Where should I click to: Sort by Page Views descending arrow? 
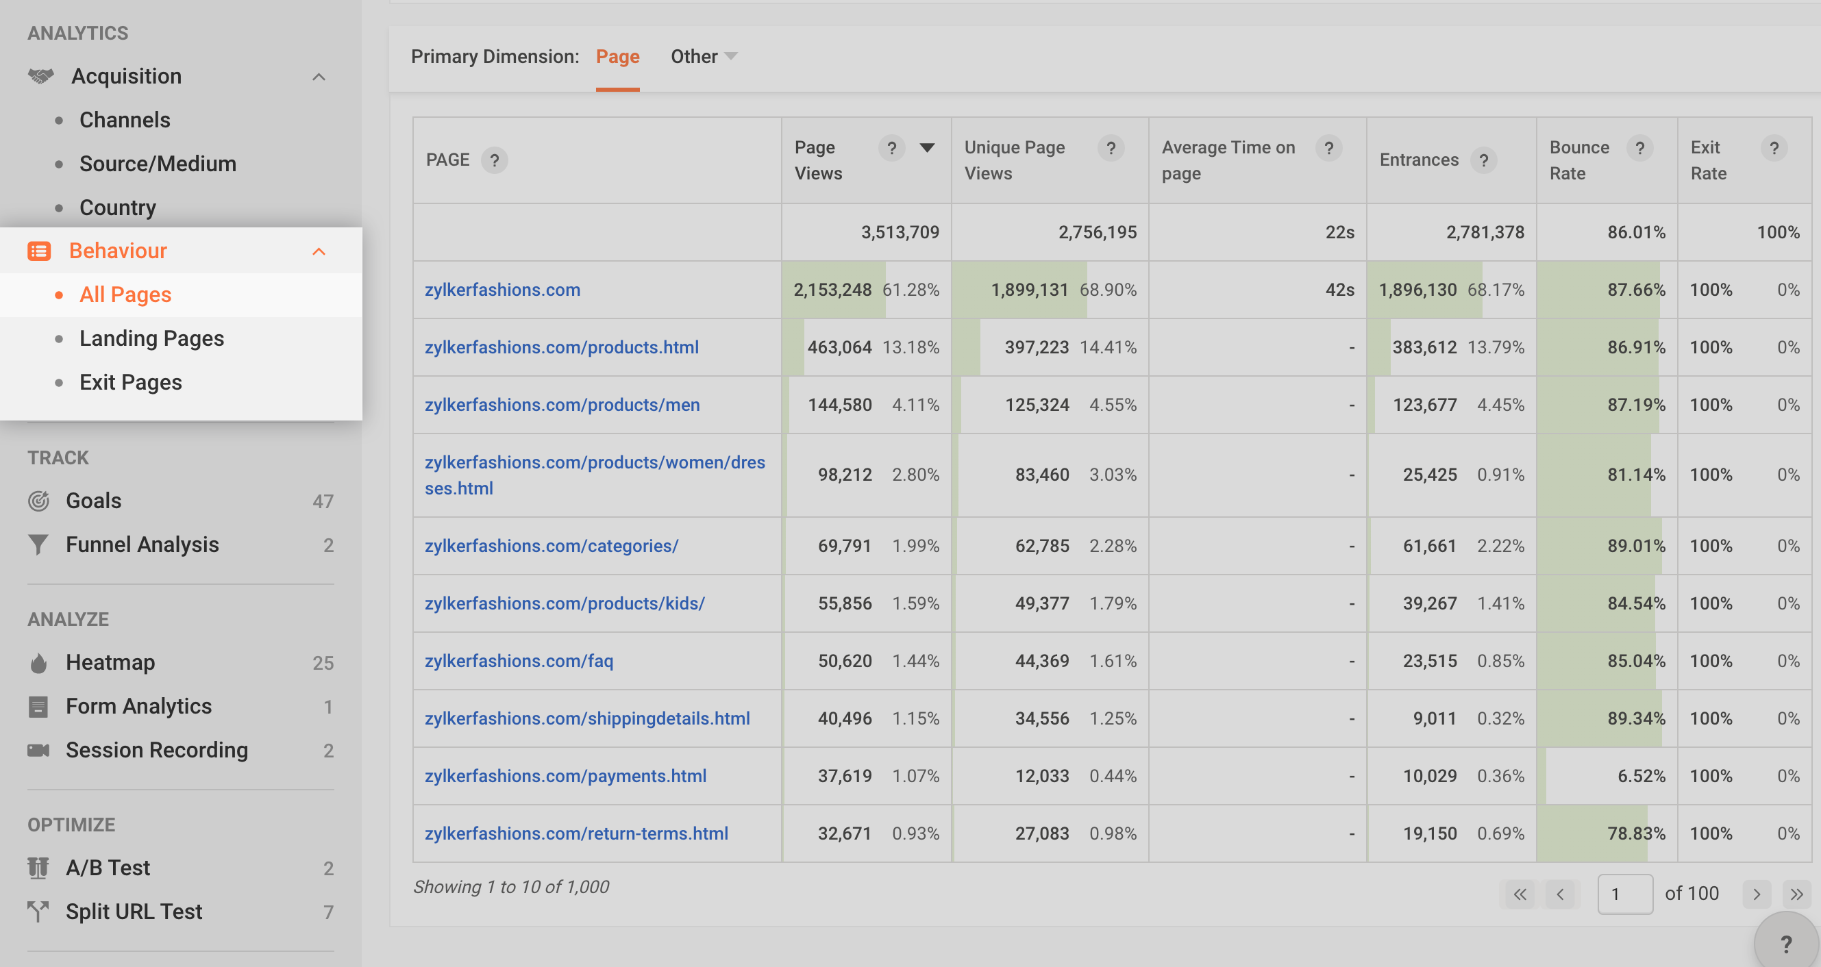pyautogui.click(x=927, y=148)
